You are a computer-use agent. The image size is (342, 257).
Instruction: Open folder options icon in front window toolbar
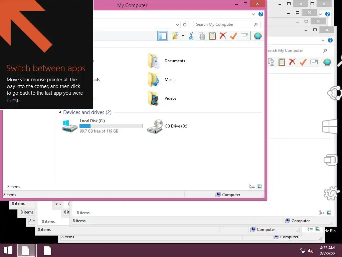pos(175,36)
